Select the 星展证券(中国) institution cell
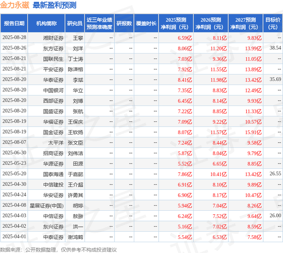Image resolution: width=283 pixels, height=253 pixels. (46, 205)
